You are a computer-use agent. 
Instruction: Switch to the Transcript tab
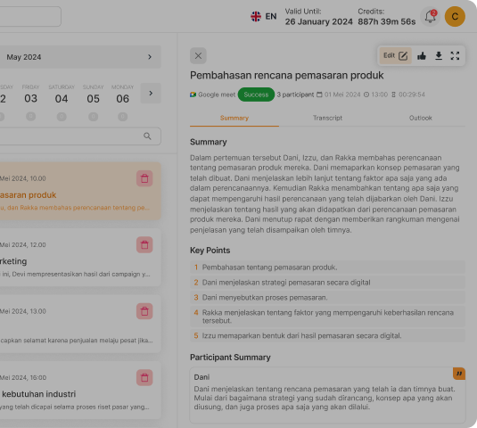coord(327,118)
